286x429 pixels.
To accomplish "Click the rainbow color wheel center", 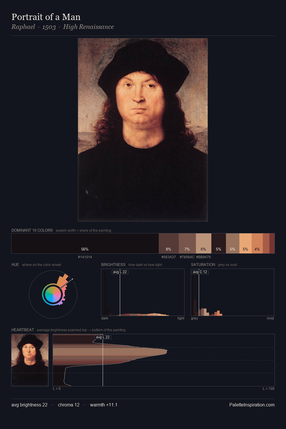I will [53, 295].
